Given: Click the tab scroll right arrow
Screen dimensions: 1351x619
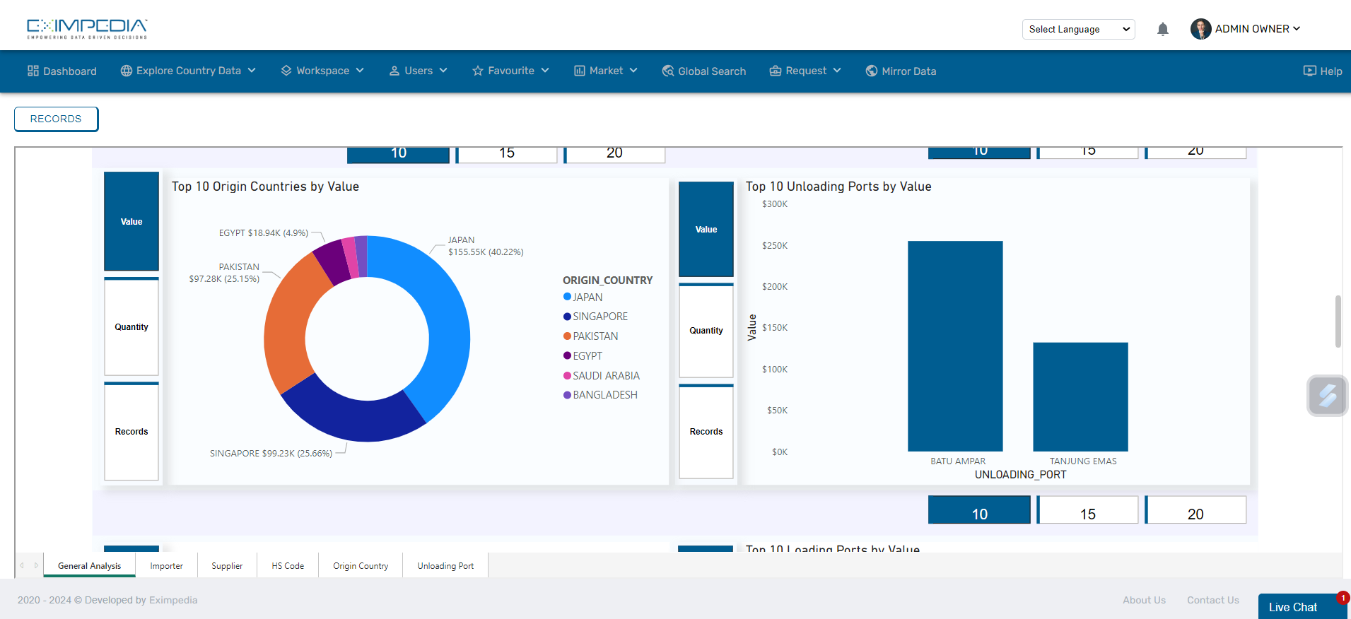Looking at the screenshot, I should (x=36, y=565).
